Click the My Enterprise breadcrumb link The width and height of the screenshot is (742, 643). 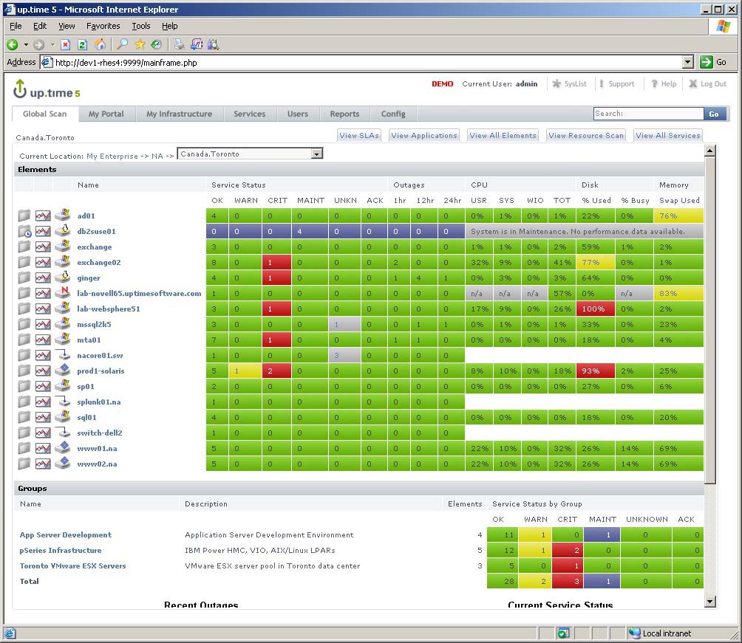[112, 156]
